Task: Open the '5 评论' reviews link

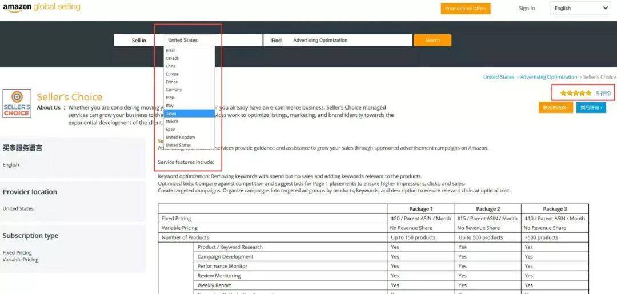Action: [x=603, y=94]
